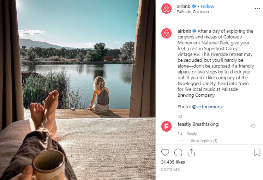The width and height of the screenshot is (263, 180).
Task: Share the post via share icon
Action: 191,153
